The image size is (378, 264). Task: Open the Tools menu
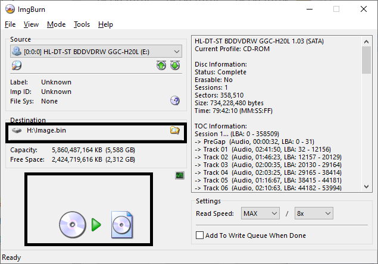[x=82, y=24]
